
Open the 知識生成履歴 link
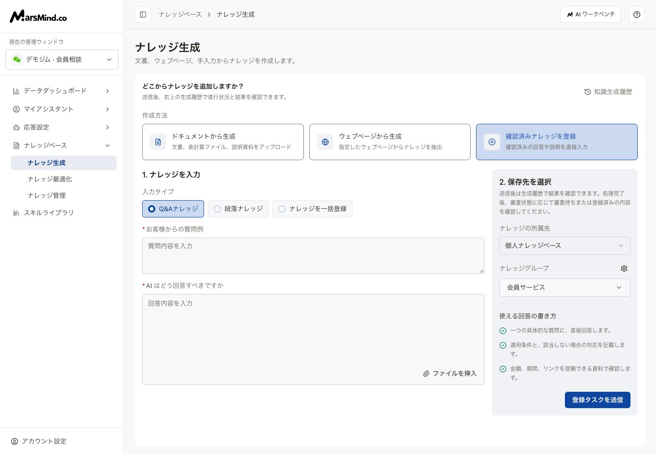[608, 92]
